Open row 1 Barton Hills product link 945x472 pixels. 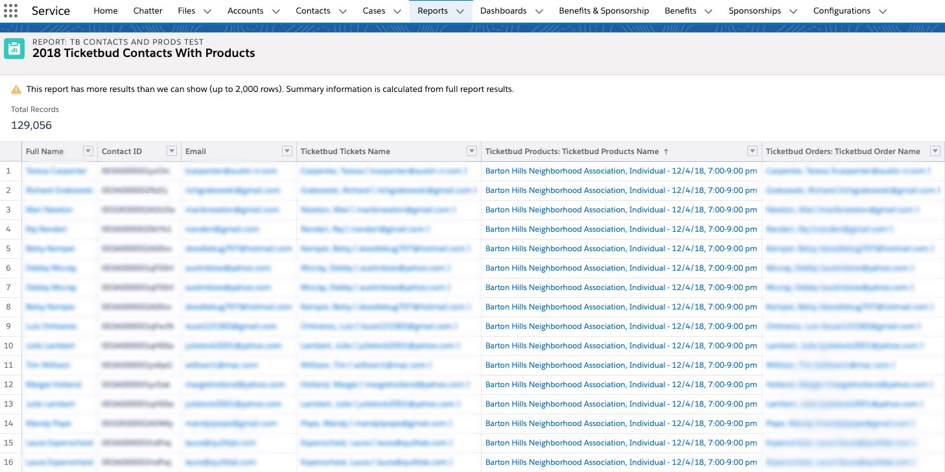click(621, 171)
